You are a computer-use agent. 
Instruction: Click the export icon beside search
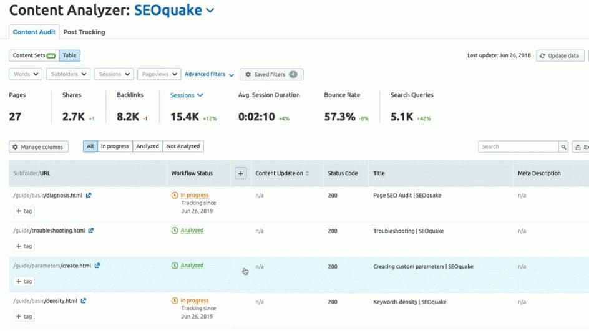point(578,147)
